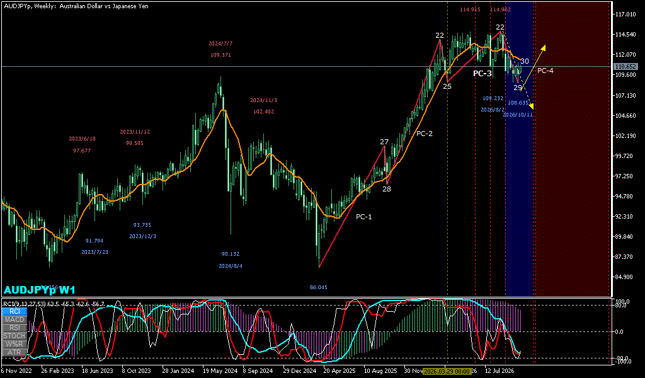Click the 0.0 level on indicator scale
Image resolution: width=645 pixels, height=378 pixels.
(619, 332)
